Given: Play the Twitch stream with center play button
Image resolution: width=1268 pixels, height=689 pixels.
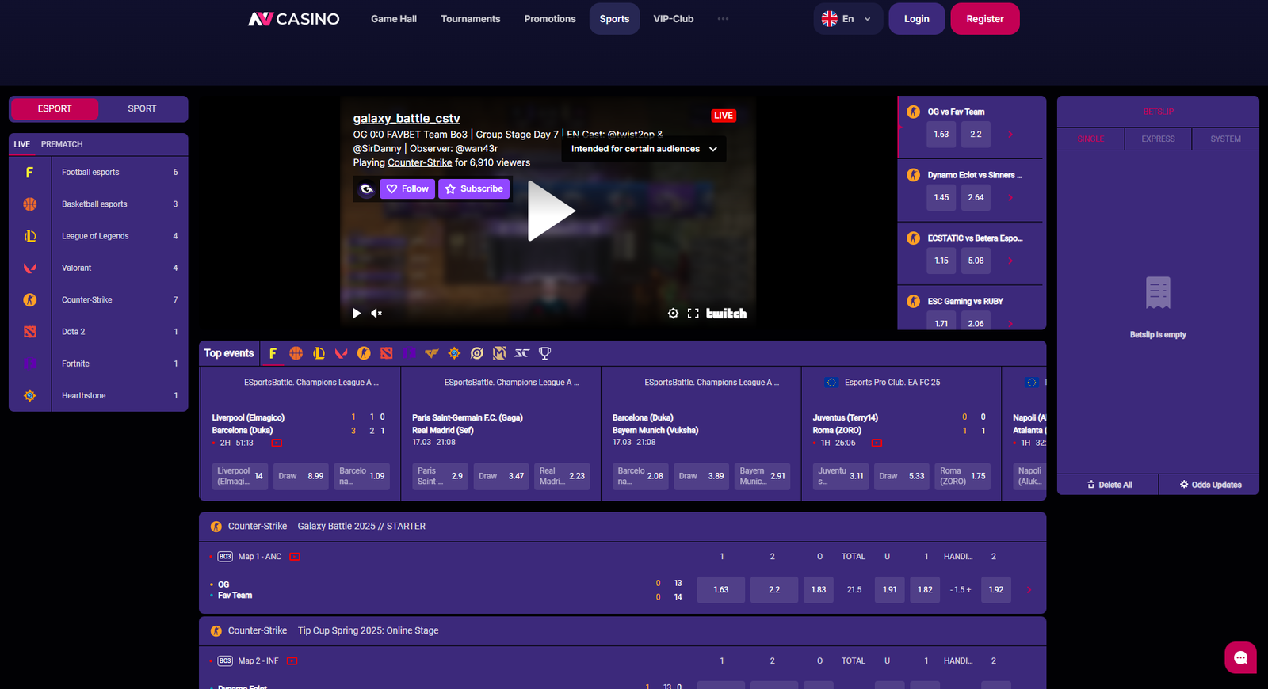Looking at the screenshot, I should tap(549, 211).
